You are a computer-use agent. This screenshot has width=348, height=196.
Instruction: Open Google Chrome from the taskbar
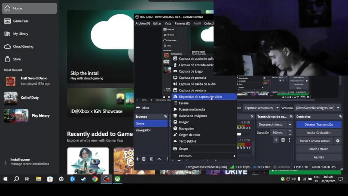(x=95, y=179)
